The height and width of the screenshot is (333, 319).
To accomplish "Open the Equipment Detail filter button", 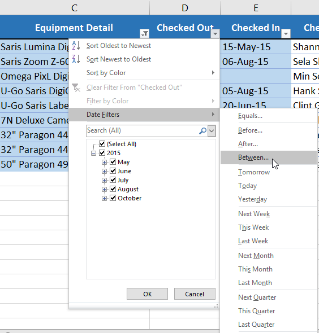I will click(144, 33).
